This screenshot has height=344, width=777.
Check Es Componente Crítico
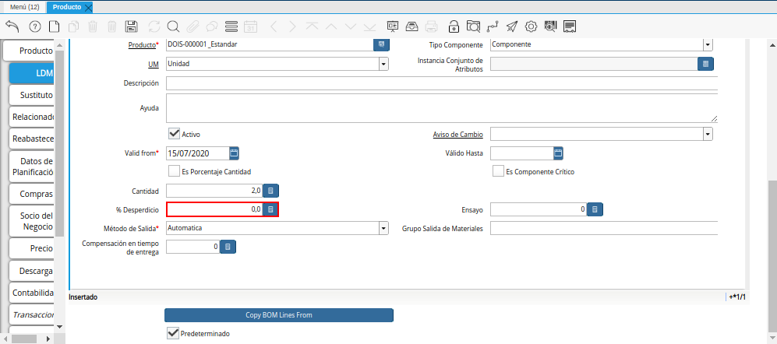pyautogui.click(x=498, y=171)
